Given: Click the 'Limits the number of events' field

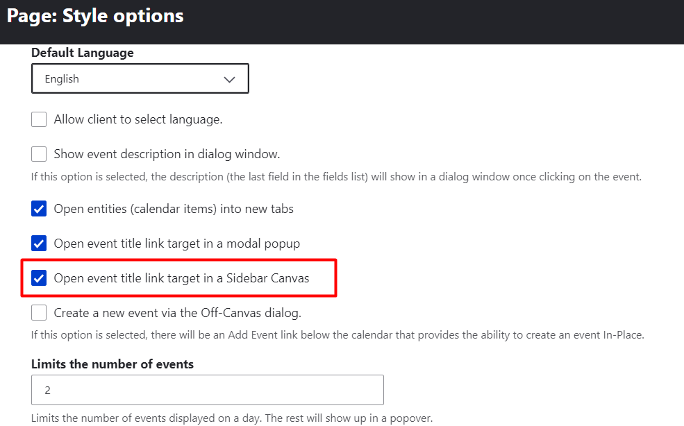Looking at the screenshot, I should point(207,389).
